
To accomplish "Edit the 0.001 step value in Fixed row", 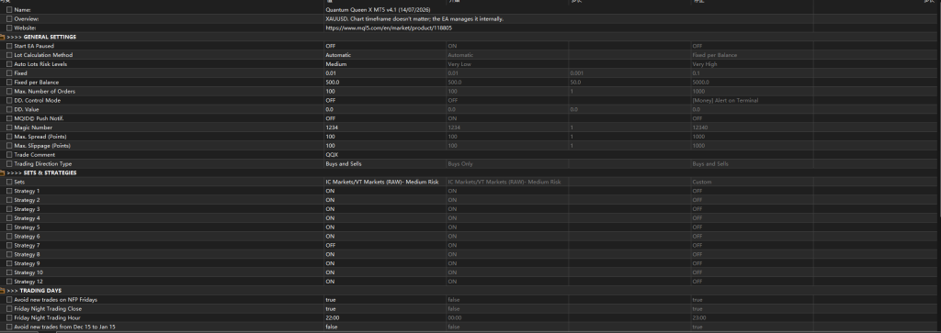I will [577, 73].
